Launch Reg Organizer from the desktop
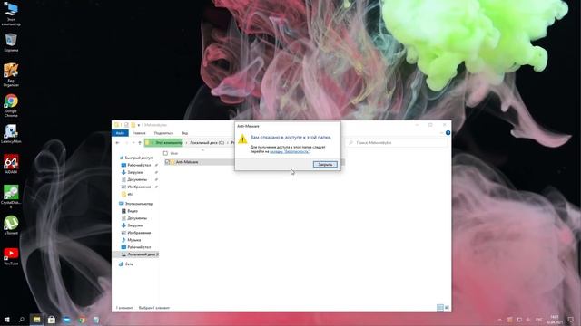Viewport: 581px width, 326px height. (11, 75)
